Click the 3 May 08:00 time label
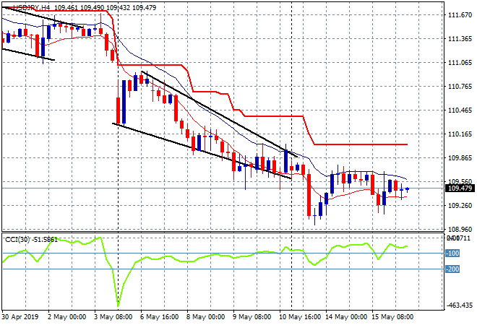Image resolution: width=477 pixels, height=325 pixels. pos(113,317)
